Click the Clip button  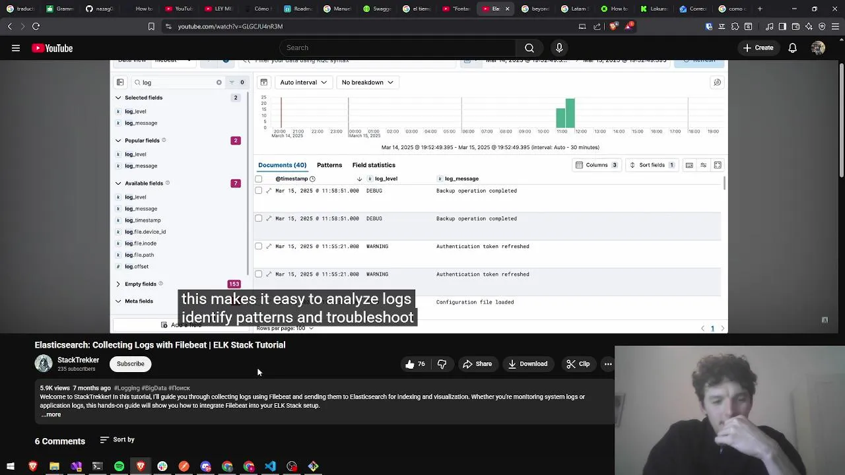(578, 364)
